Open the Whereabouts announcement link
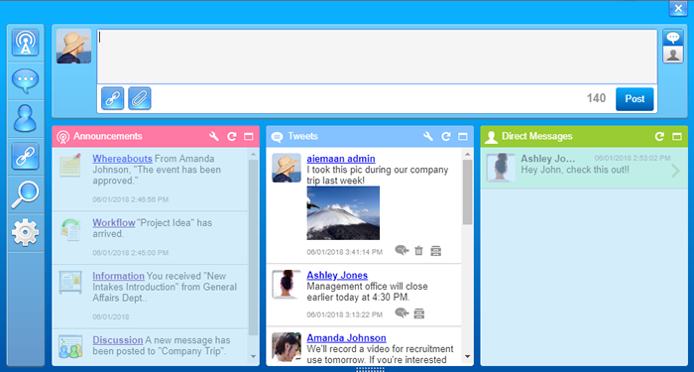This screenshot has height=372, width=694. pos(122,159)
